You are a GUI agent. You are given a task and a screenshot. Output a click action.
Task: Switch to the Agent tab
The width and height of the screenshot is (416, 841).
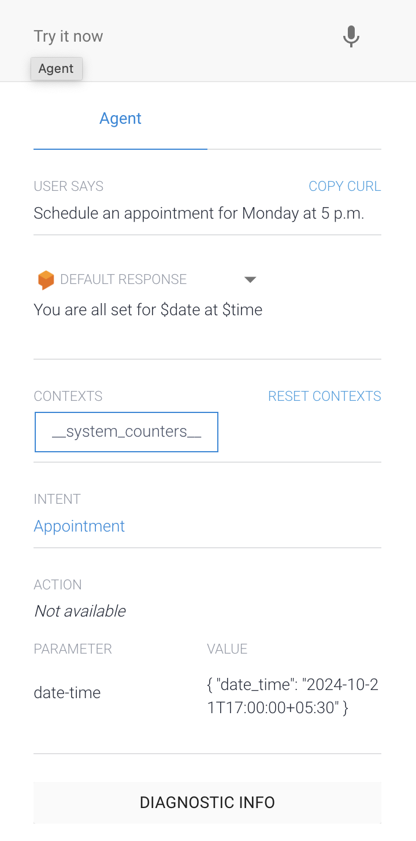(x=120, y=118)
